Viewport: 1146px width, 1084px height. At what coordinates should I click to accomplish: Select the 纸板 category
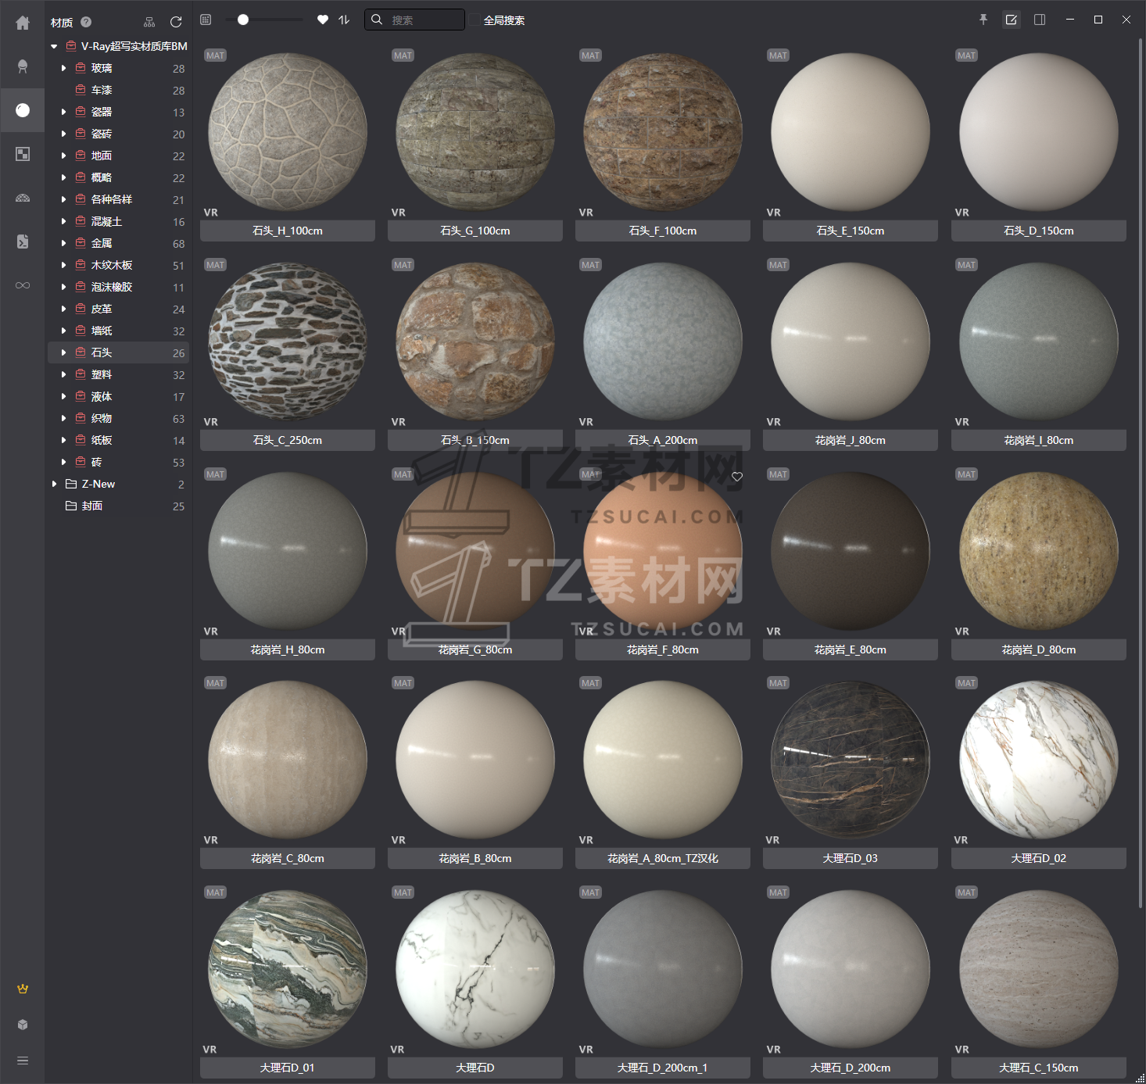coord(118,441)
